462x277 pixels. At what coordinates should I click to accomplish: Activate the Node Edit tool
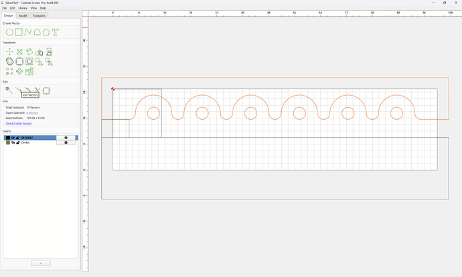pos(9,90)
